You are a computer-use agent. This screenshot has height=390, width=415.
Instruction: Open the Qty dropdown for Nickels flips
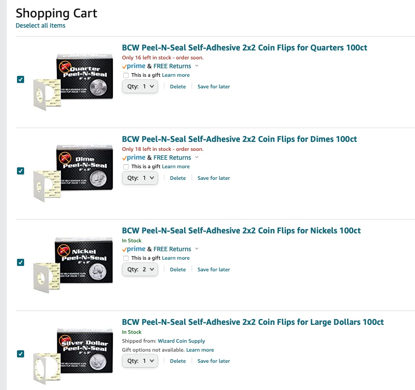[140, 270]
